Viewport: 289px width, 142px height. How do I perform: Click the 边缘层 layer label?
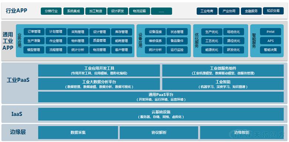(x=18, y=132)
